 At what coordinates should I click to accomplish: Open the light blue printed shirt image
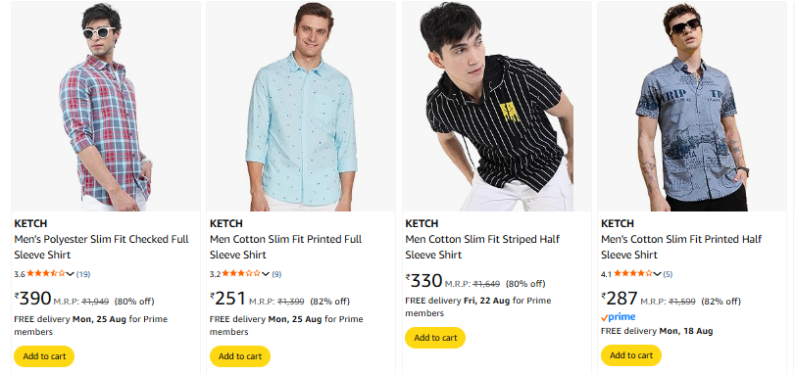(x=301, y=107)
